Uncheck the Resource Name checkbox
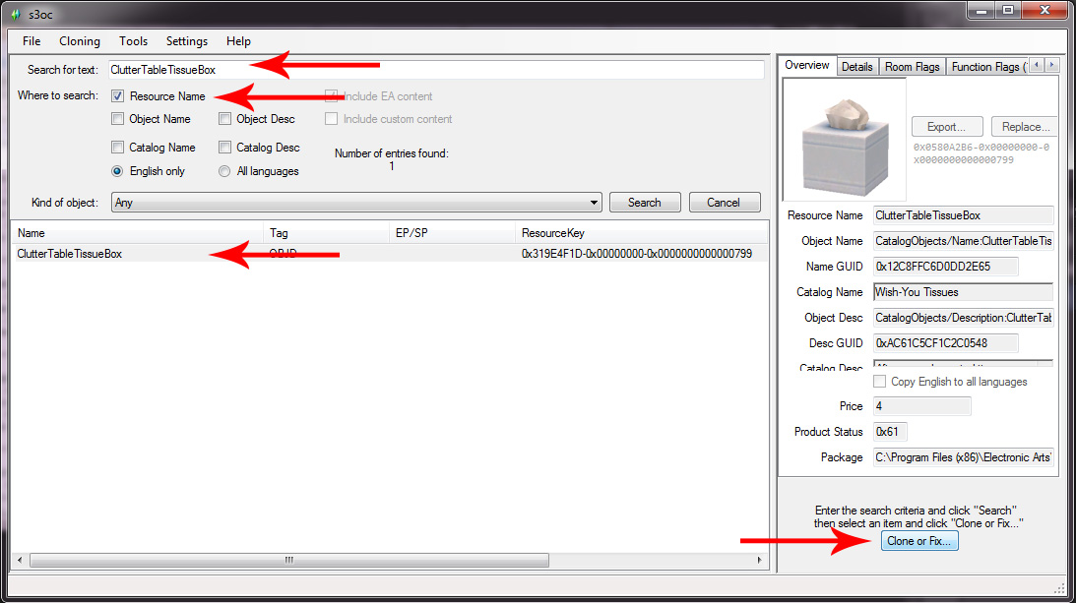The width and height of the screenshot is (1076, 603). 118,96
